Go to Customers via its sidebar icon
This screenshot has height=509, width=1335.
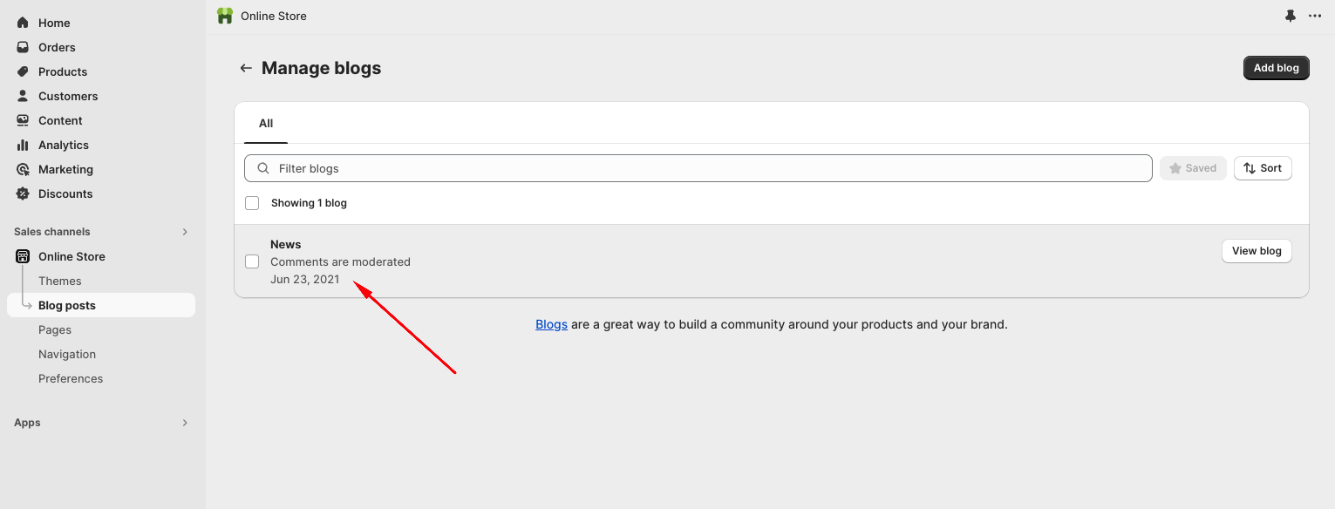(24, 96)
